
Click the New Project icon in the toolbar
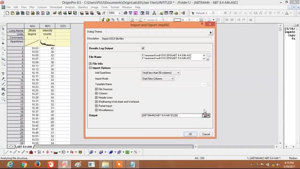tap(7, 13)
